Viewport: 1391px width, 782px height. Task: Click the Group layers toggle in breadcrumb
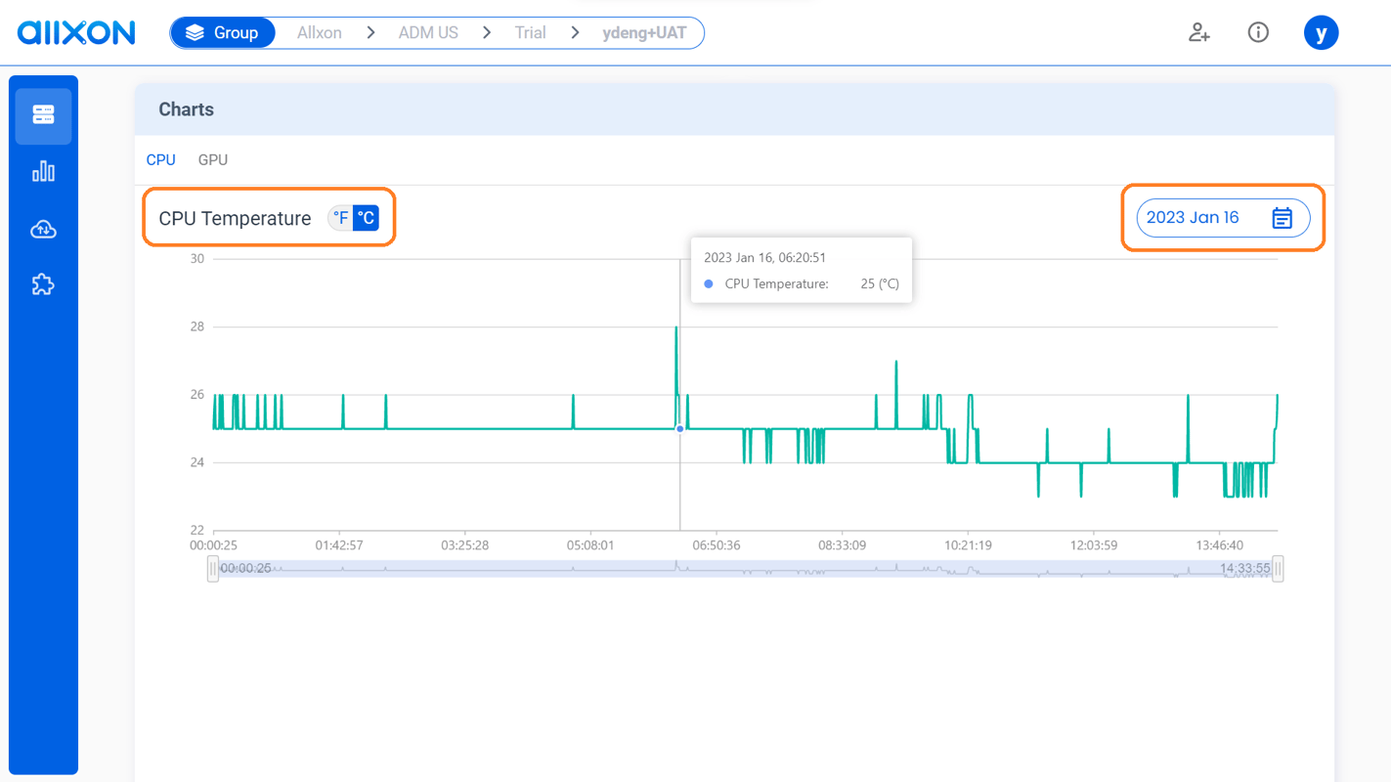223,32
